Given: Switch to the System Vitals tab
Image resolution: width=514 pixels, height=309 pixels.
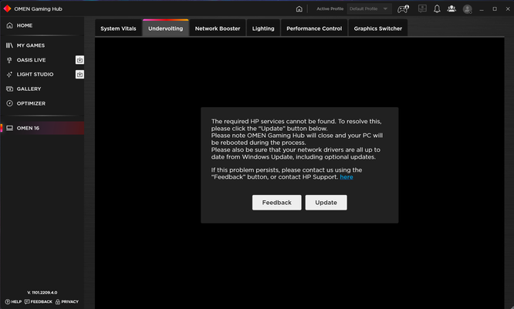Looking at the screenshot, I should click(118, 29).
